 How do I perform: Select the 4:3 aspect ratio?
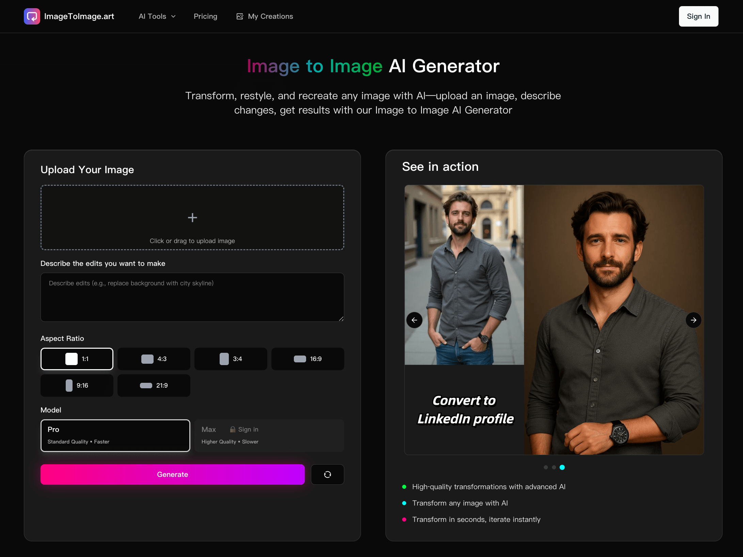[x=154, y=359]
